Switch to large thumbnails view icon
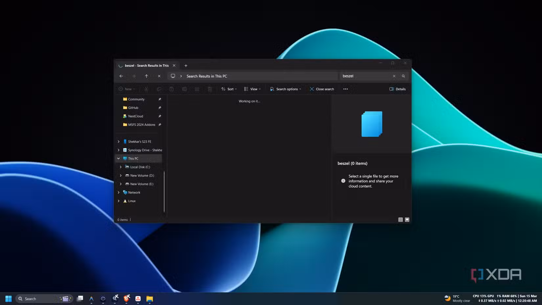 [407, 220]
